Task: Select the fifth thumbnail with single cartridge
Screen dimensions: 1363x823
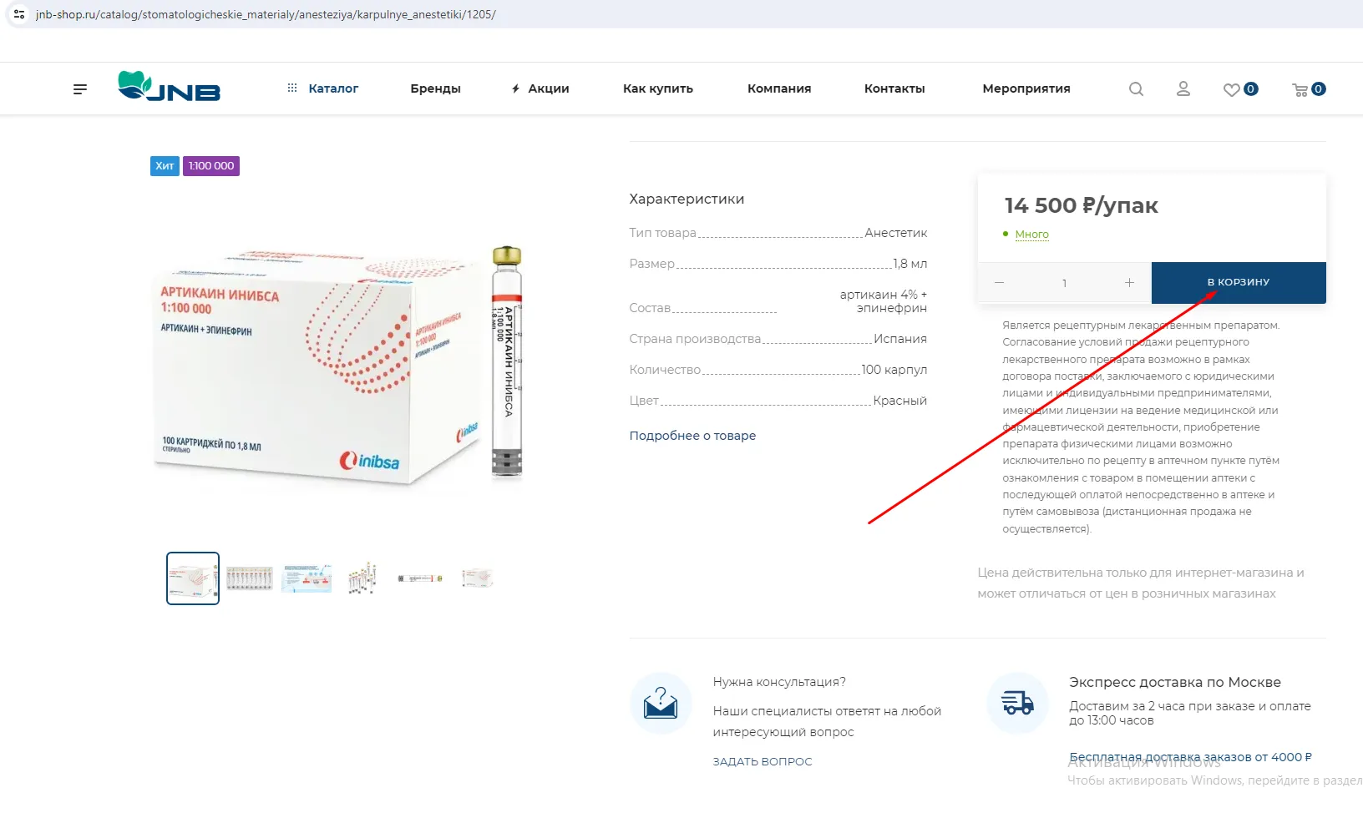Action: click(420, 578)
